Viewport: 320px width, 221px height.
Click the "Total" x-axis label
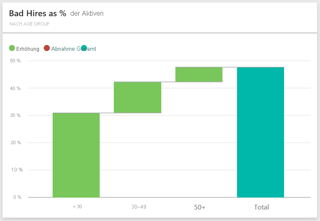(x=261, y=207)
